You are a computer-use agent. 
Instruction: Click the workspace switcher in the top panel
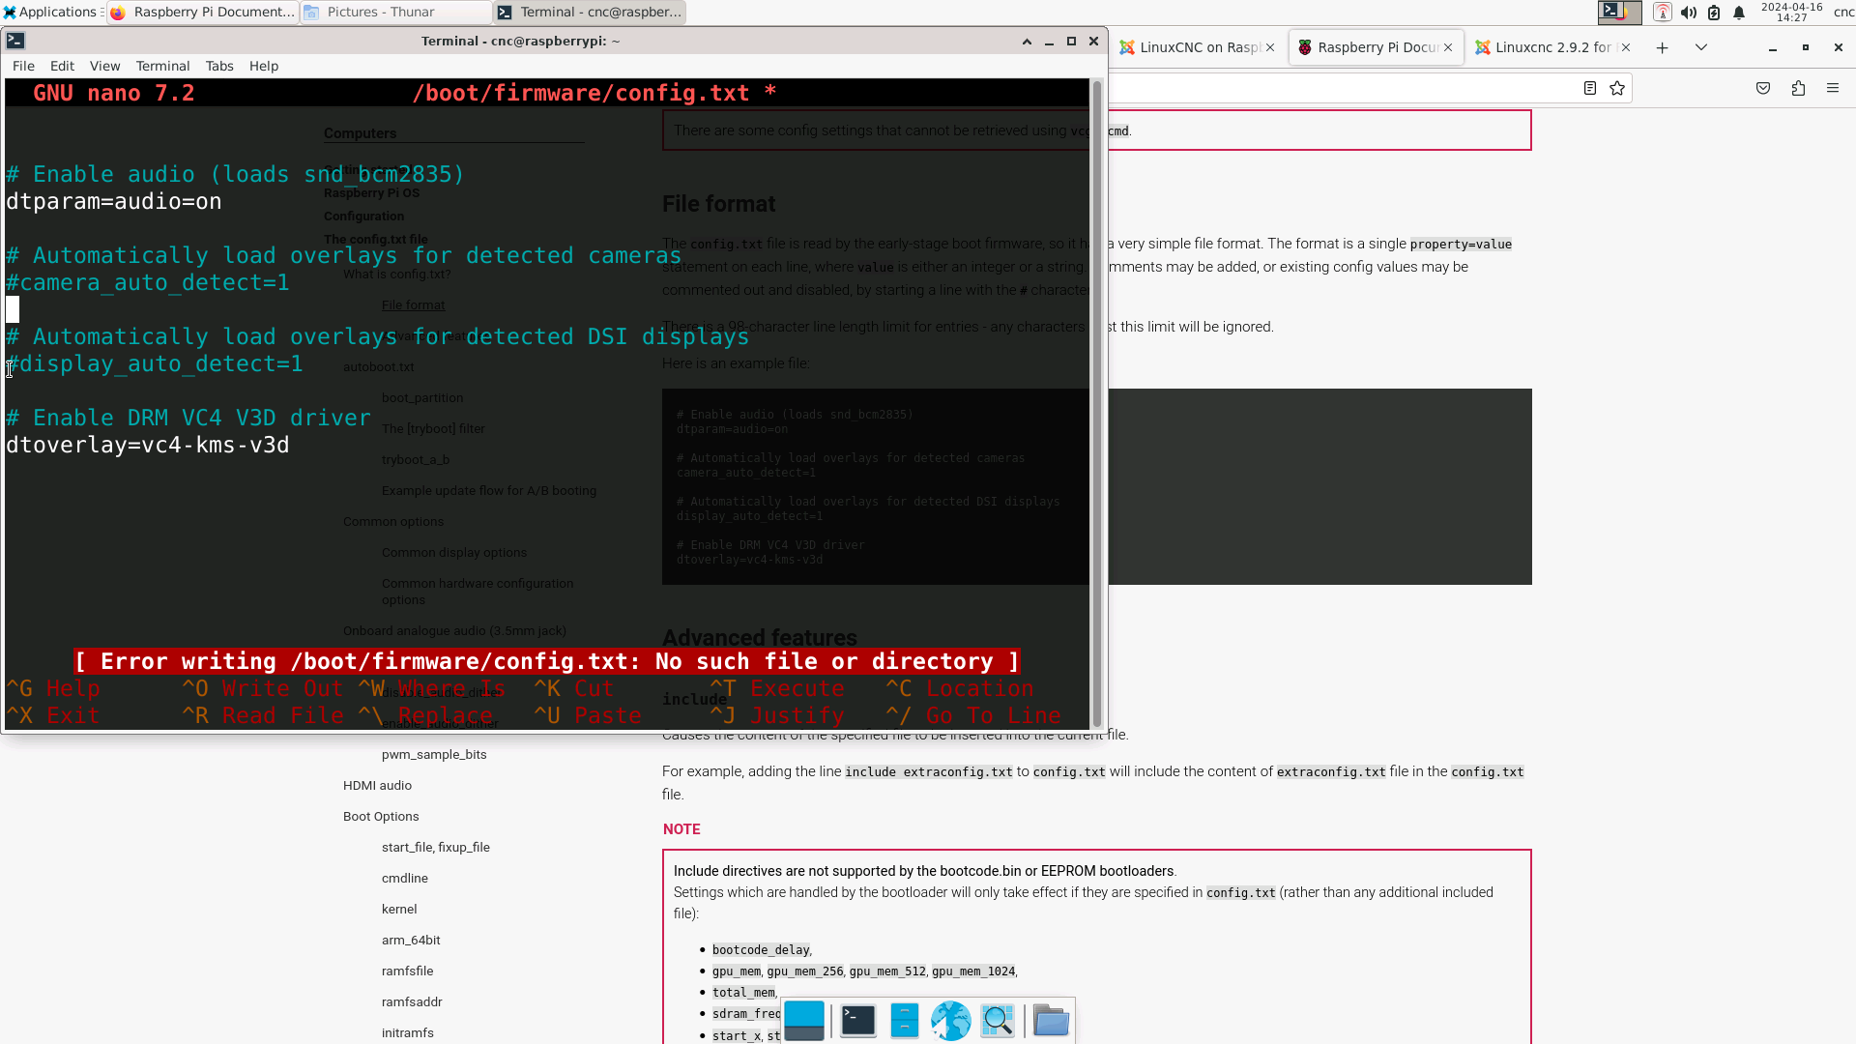click(1620, 13)
